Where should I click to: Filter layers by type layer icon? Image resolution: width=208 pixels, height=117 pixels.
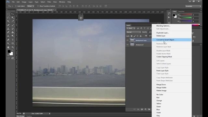[144, 28]
